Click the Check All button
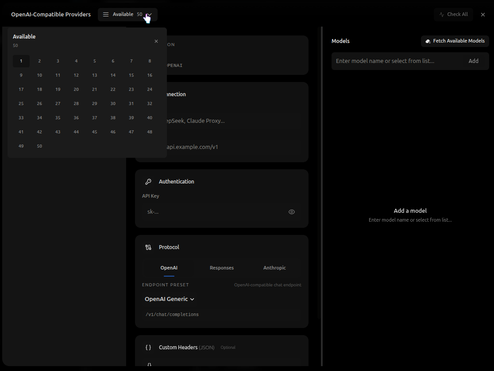Screen dimensions: 494x371 (x=453, y=15)
